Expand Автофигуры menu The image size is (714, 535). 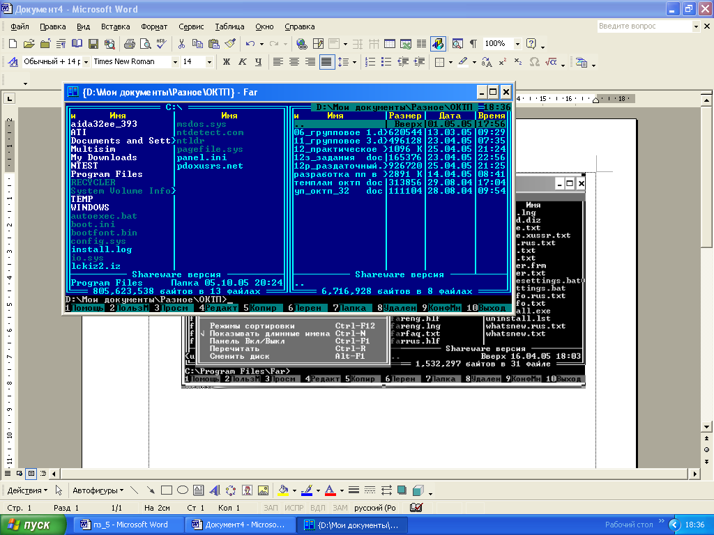pyautogui.click(x=98, y=490)
